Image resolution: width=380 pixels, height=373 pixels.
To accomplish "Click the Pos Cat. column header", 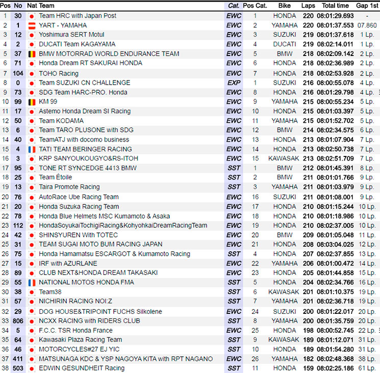I will point(255,6).
